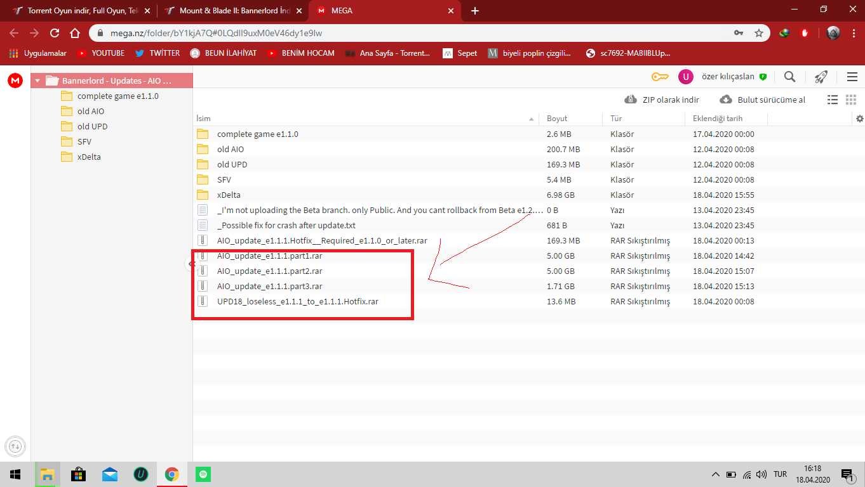
Task: Click the TUR keyboard language indicator
Action: click(781, 474)
